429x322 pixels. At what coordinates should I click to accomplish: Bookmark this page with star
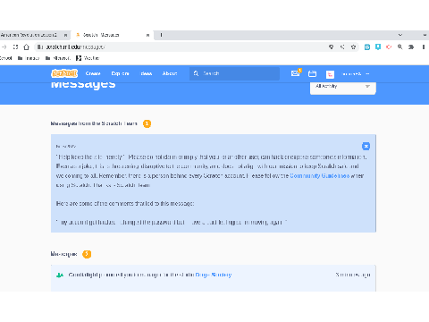(x=353, y=47)
